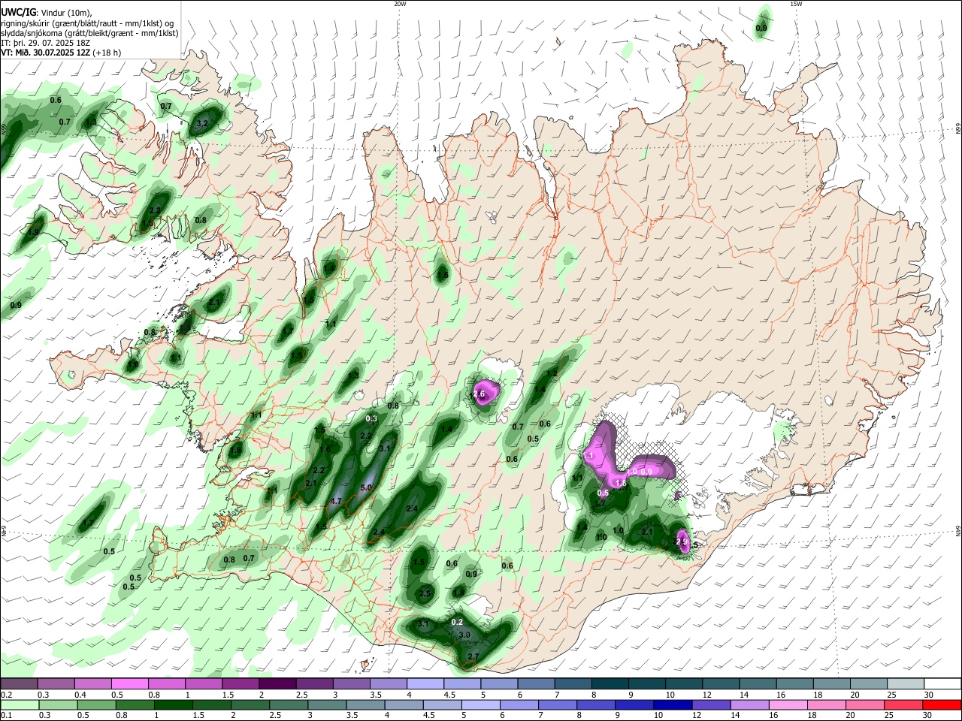Pick the light periwinkle 4 swatch in the upper legend

point(425,683)
